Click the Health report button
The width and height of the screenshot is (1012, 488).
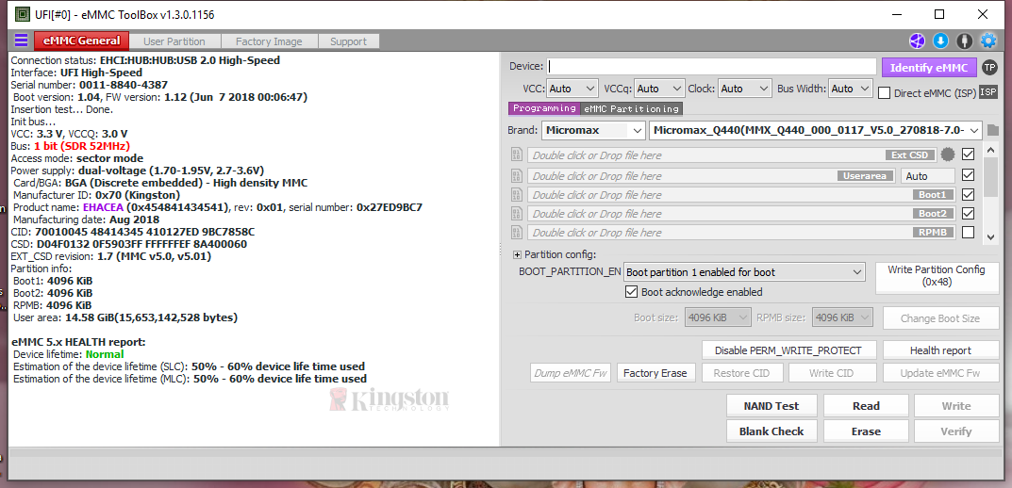pos(940,350)
